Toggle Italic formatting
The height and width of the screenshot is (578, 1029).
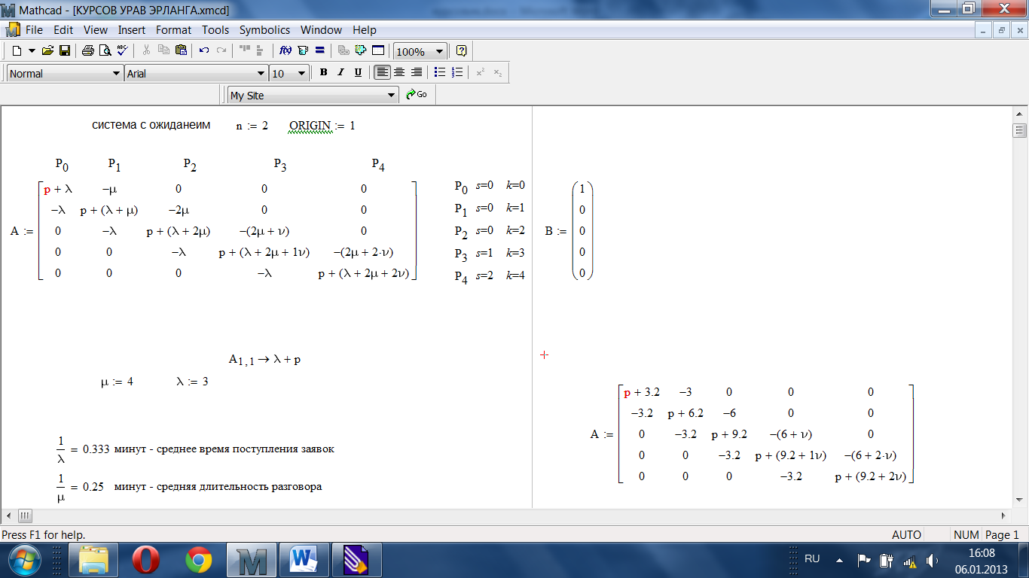tap(340, 73)
